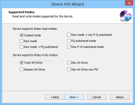Advance the wizard with Next button

(74, 97)
